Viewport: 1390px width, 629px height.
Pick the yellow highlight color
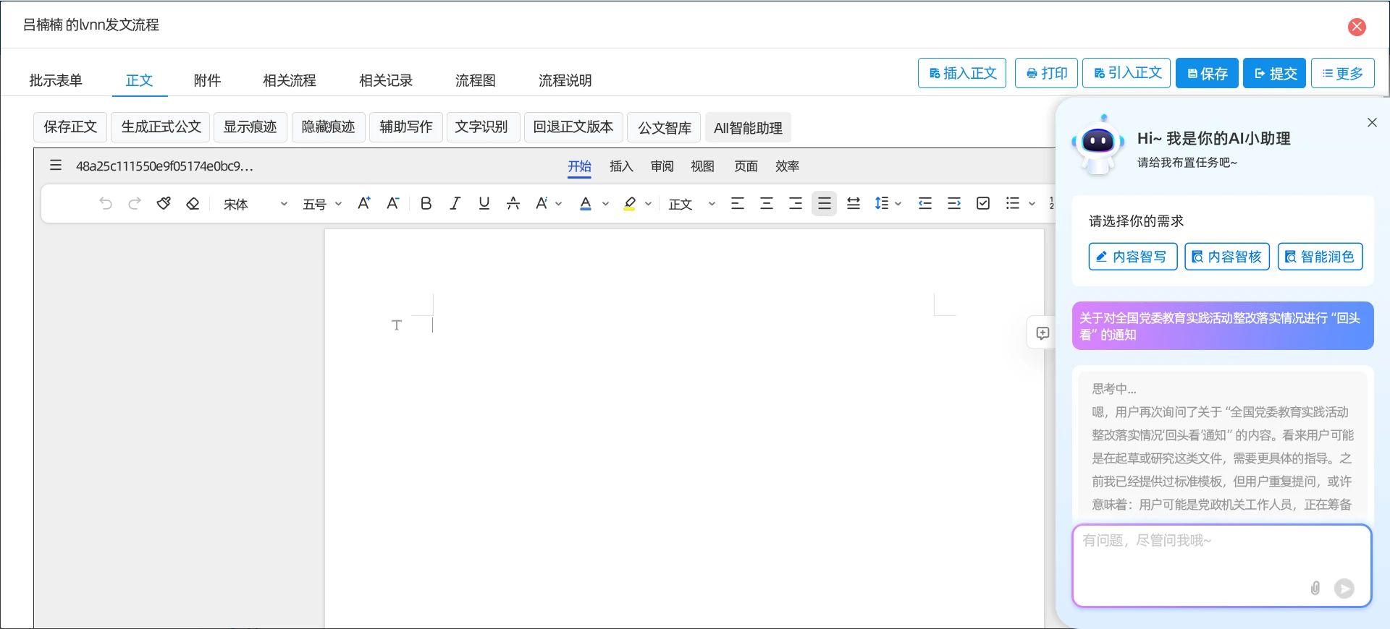pyautogui.click(x=630, y=204)
